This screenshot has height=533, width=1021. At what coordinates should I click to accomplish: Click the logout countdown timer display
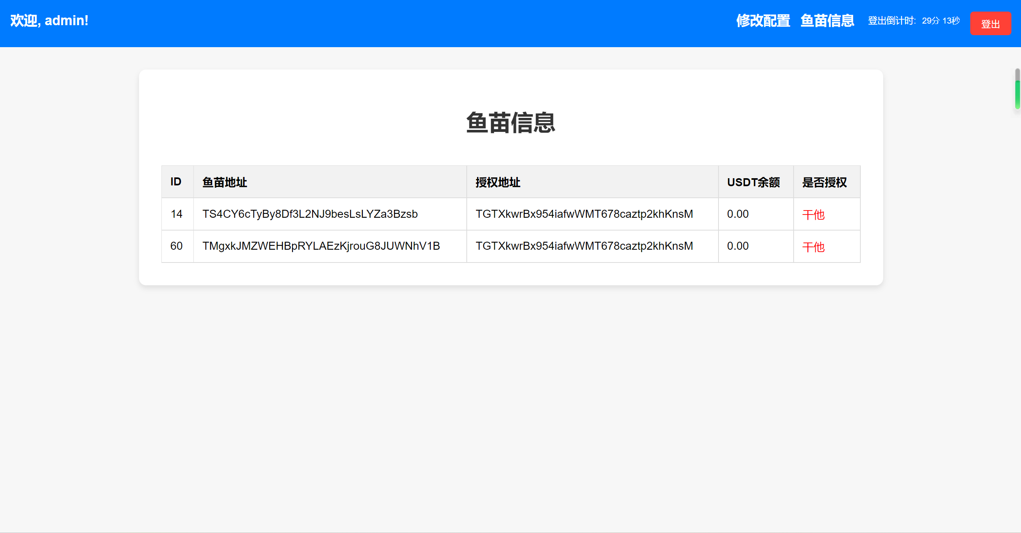click(914, 21)
